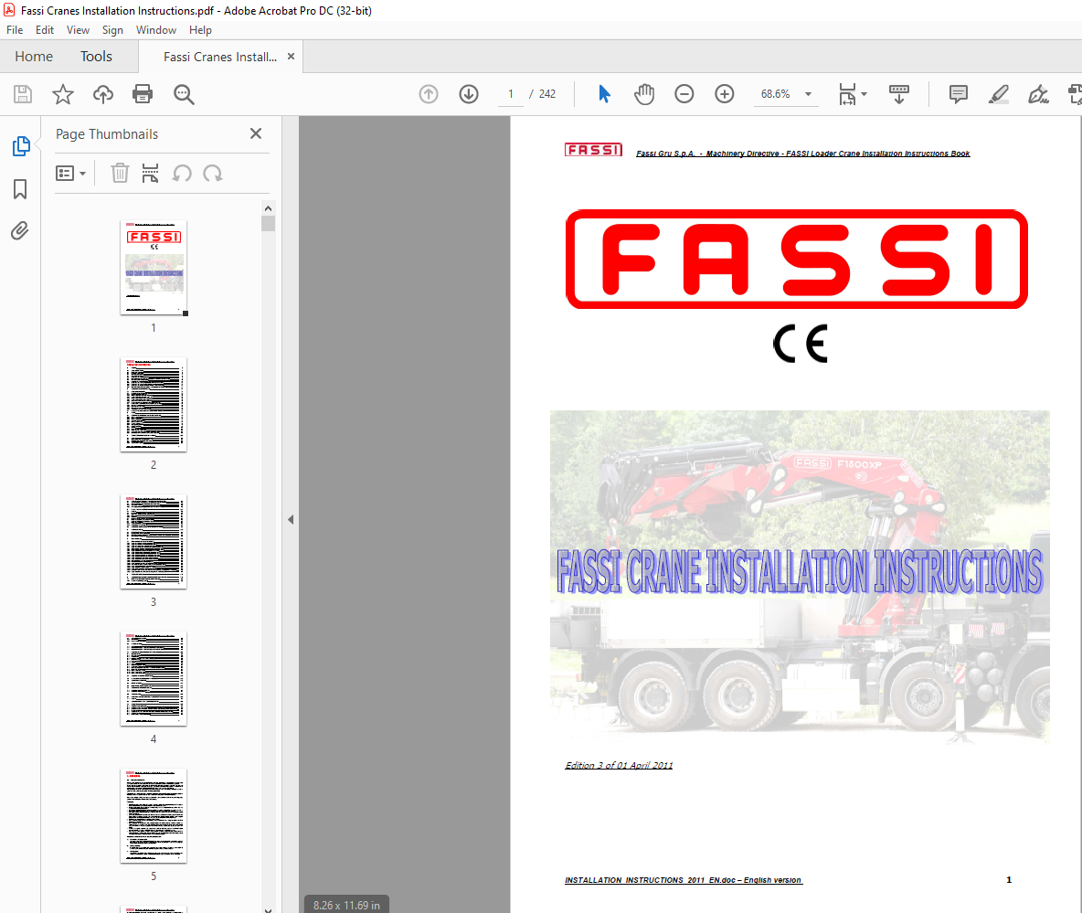Open the Sign menu
The width and height of the screenshot is (1082, 913).
pos(112,30)
